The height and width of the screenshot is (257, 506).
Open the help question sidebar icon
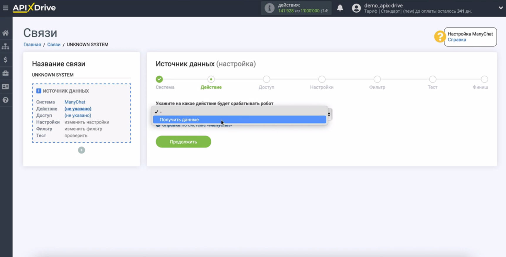pyautogui.click(x=5, y=100)
